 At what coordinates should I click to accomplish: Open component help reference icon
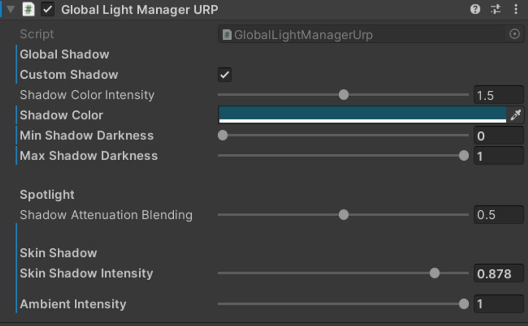coord(475,9)
